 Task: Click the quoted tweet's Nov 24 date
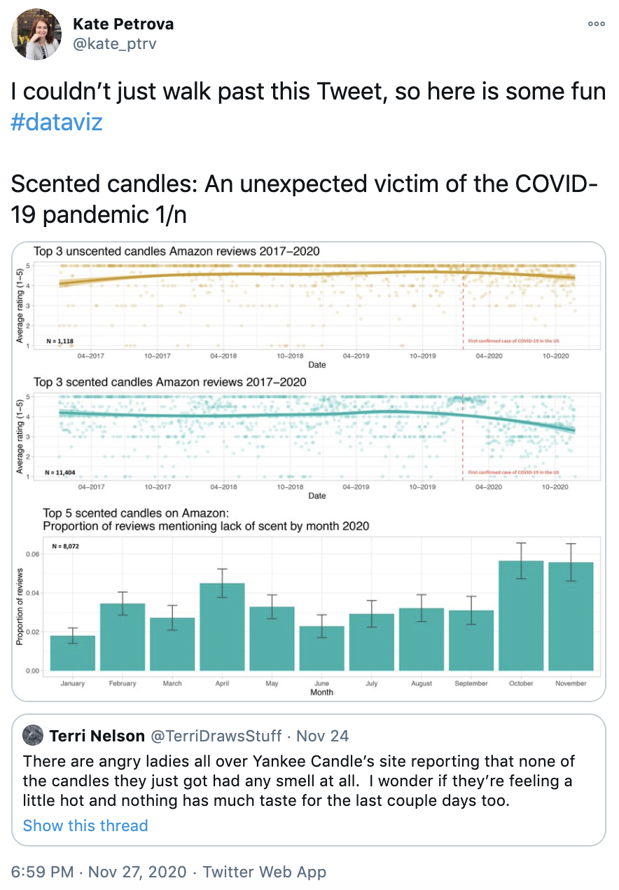point(323,736)
